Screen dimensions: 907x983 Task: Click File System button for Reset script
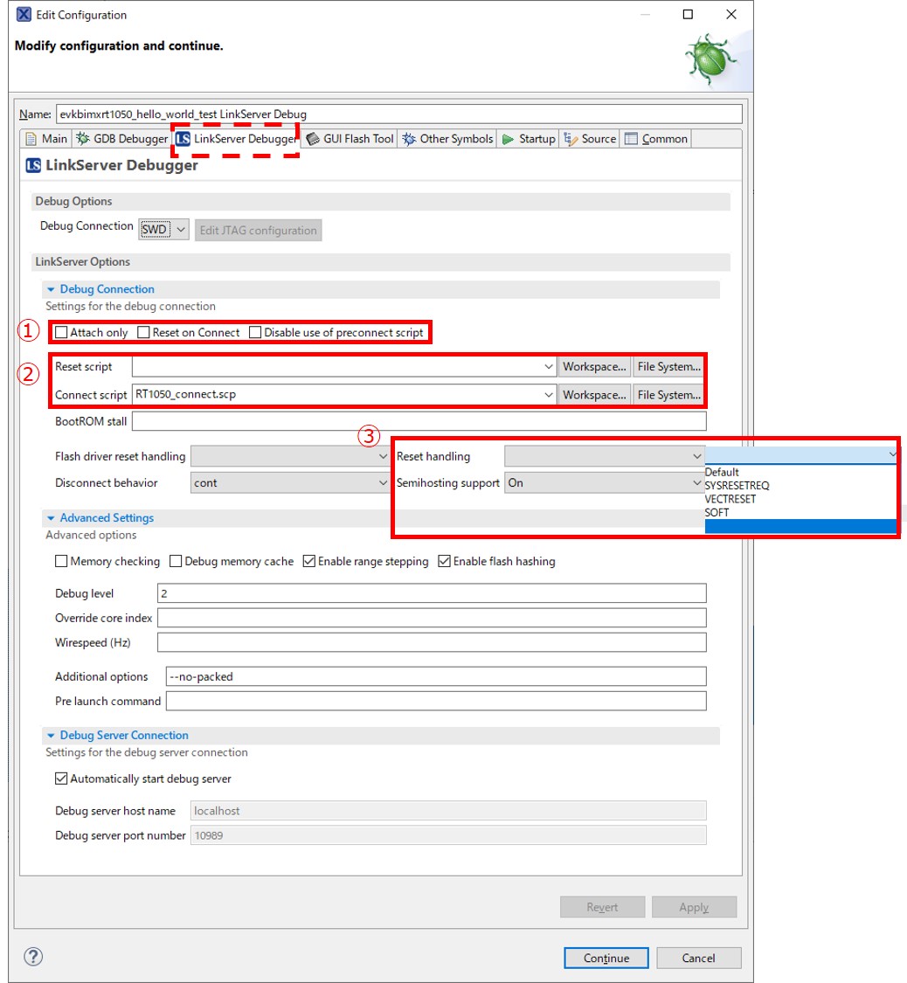pos(668,367)
